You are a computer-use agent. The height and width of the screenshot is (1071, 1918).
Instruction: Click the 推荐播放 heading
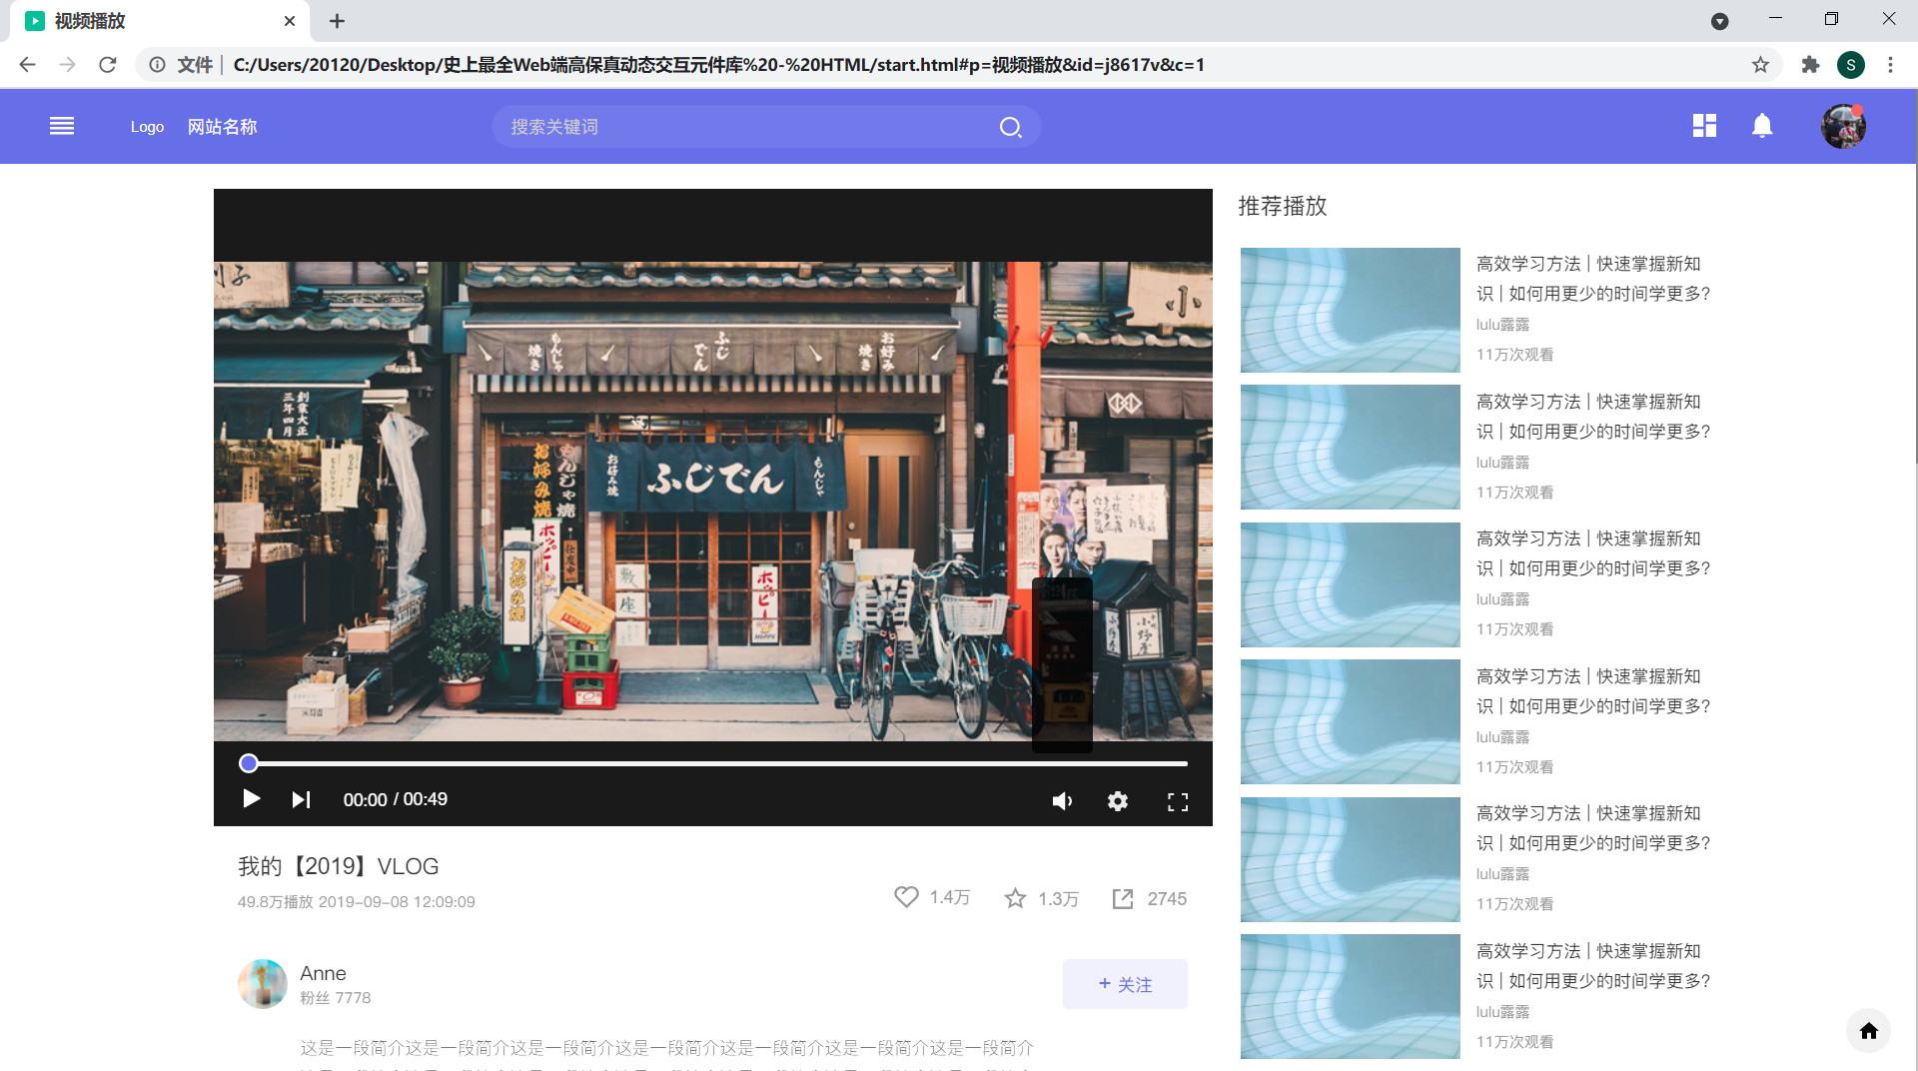tap(1283, 206)
